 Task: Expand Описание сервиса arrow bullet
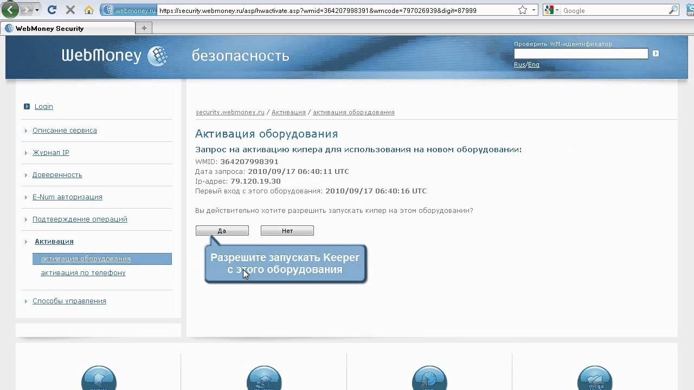pos(26,131)
